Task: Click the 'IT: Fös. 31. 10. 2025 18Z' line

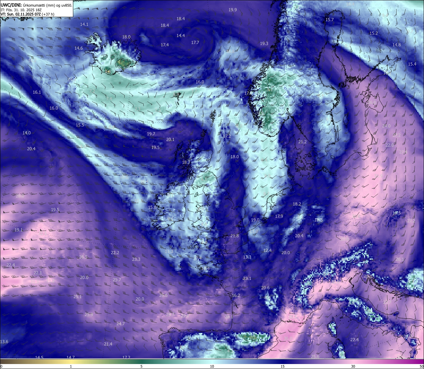Action: [x=21, y=10]
